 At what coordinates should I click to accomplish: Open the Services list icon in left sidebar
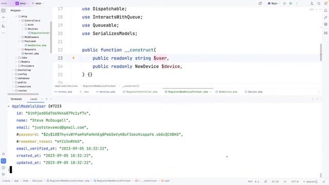click(4, 154)
